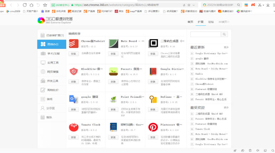275x153 pixels.
Task: Expand the address bar dropdown arrow
Action: (193, 5)
